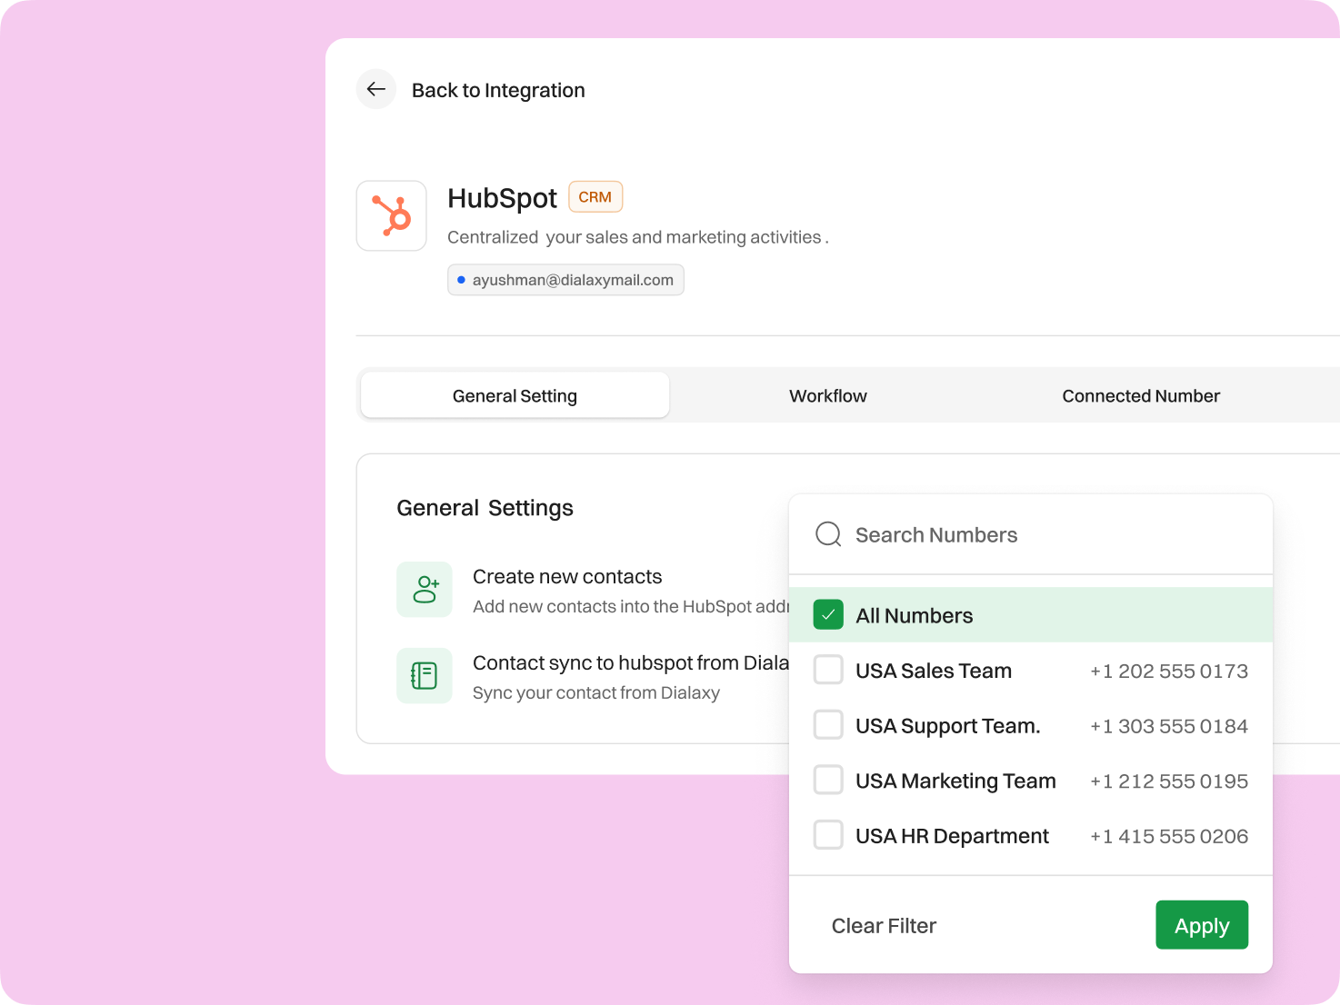This screenshot has width=1340, height=1005.
Task: Click the Create new contacts person icon
Action: (x=424, y=589)
